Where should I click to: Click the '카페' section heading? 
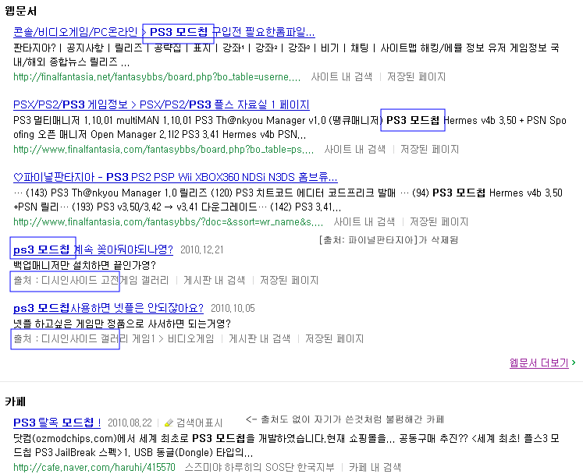click(16, 401)
